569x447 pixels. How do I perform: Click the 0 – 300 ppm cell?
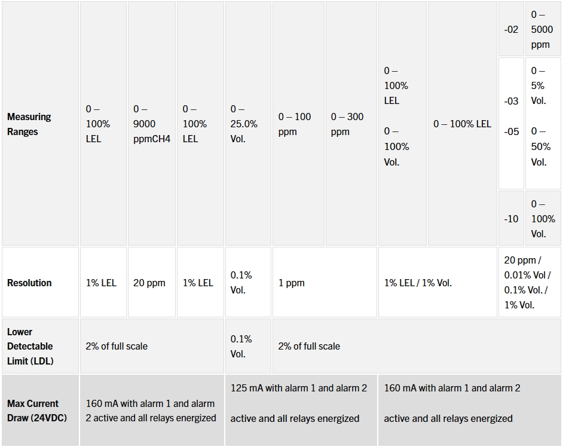[x=350, y=124]
